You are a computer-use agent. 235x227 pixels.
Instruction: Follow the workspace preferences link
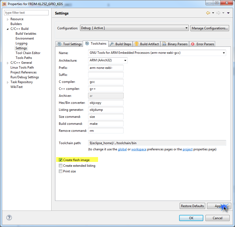pos(139,149)
